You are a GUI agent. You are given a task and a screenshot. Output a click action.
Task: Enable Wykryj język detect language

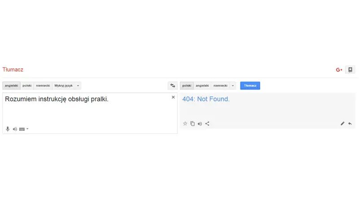pos(63,85)
